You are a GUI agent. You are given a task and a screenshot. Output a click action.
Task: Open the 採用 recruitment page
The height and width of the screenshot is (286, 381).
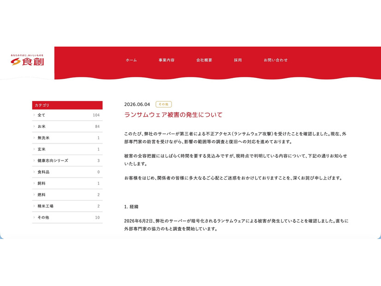click(x=238, y=60)
